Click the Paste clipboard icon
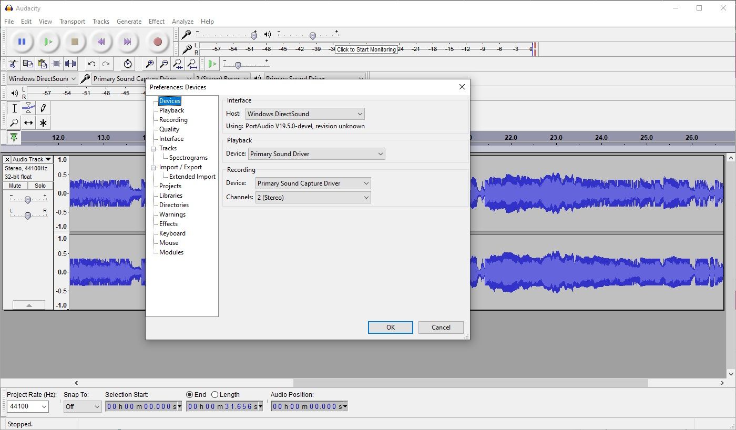This screenshot has height=430, width=736. coord(42,64)
